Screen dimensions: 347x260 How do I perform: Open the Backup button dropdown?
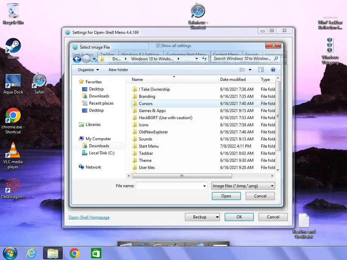[x=217, y=217]
